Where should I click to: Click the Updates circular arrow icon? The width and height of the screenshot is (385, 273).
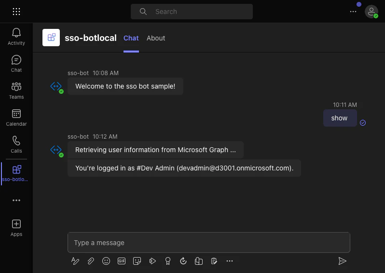coord(183,261)
